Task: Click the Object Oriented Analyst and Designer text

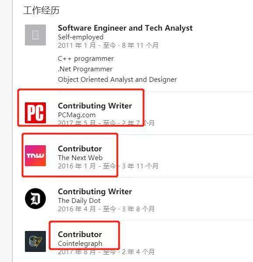Action: (117, 80)
